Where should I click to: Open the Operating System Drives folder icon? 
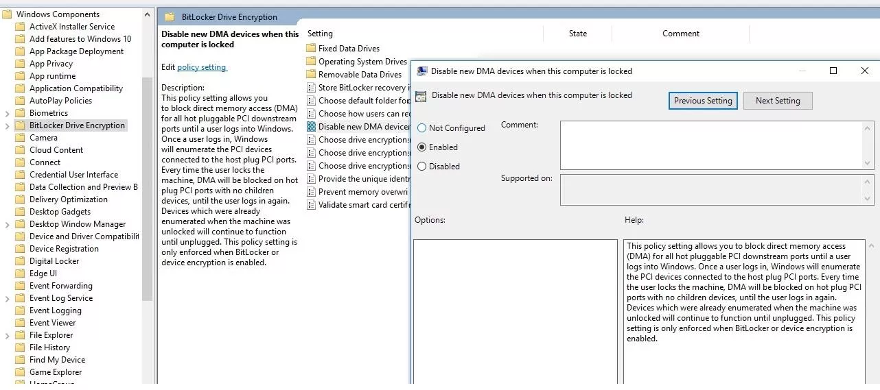312,62
